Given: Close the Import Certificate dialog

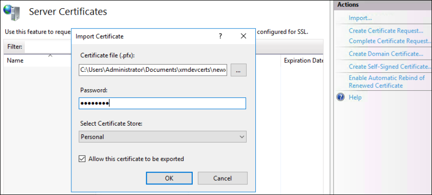Looking at the screenshot, I should 244,36.
